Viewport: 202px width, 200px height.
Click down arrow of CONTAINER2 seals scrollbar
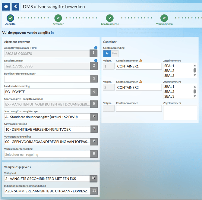(x=195, y=96)
